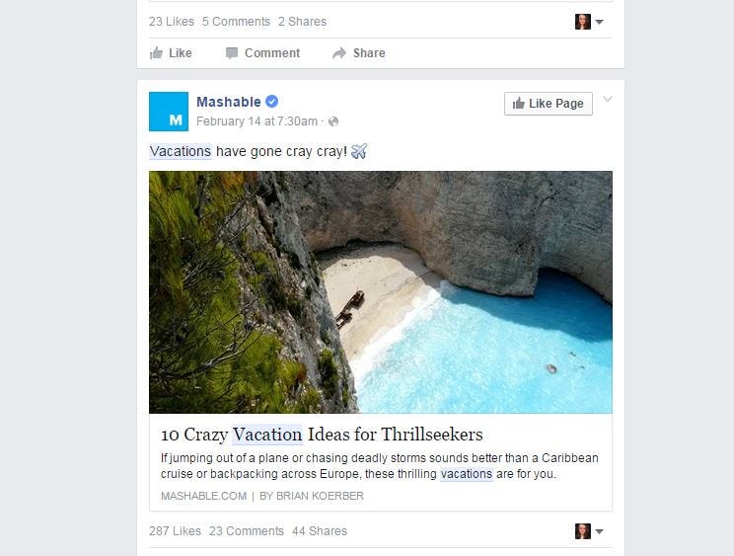Open the Mashable page logo avatar
This screenshot has height=556, width=734.
[x=169, y=112]
